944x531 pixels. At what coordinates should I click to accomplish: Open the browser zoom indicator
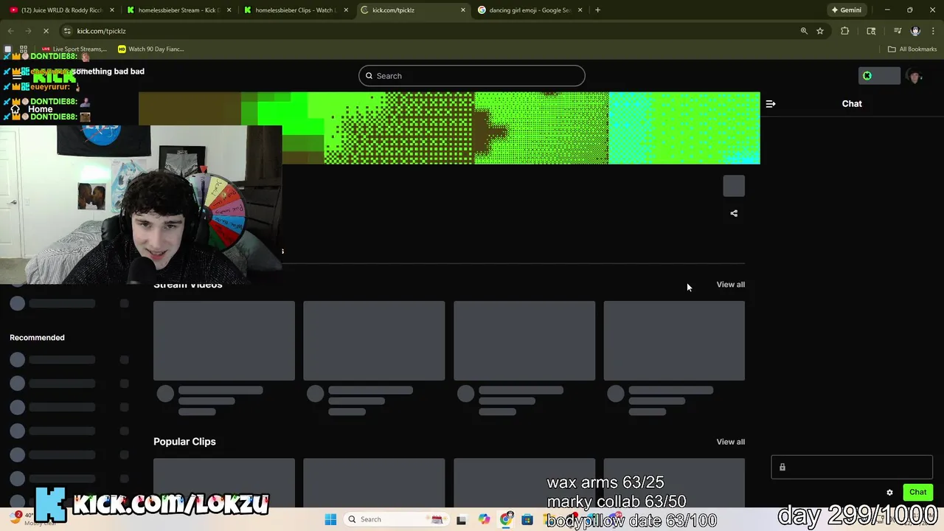pos(804,31)
